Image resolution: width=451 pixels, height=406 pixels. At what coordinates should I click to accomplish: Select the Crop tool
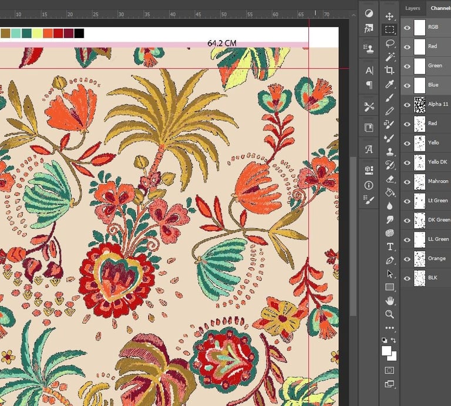(x=389, y=70)
